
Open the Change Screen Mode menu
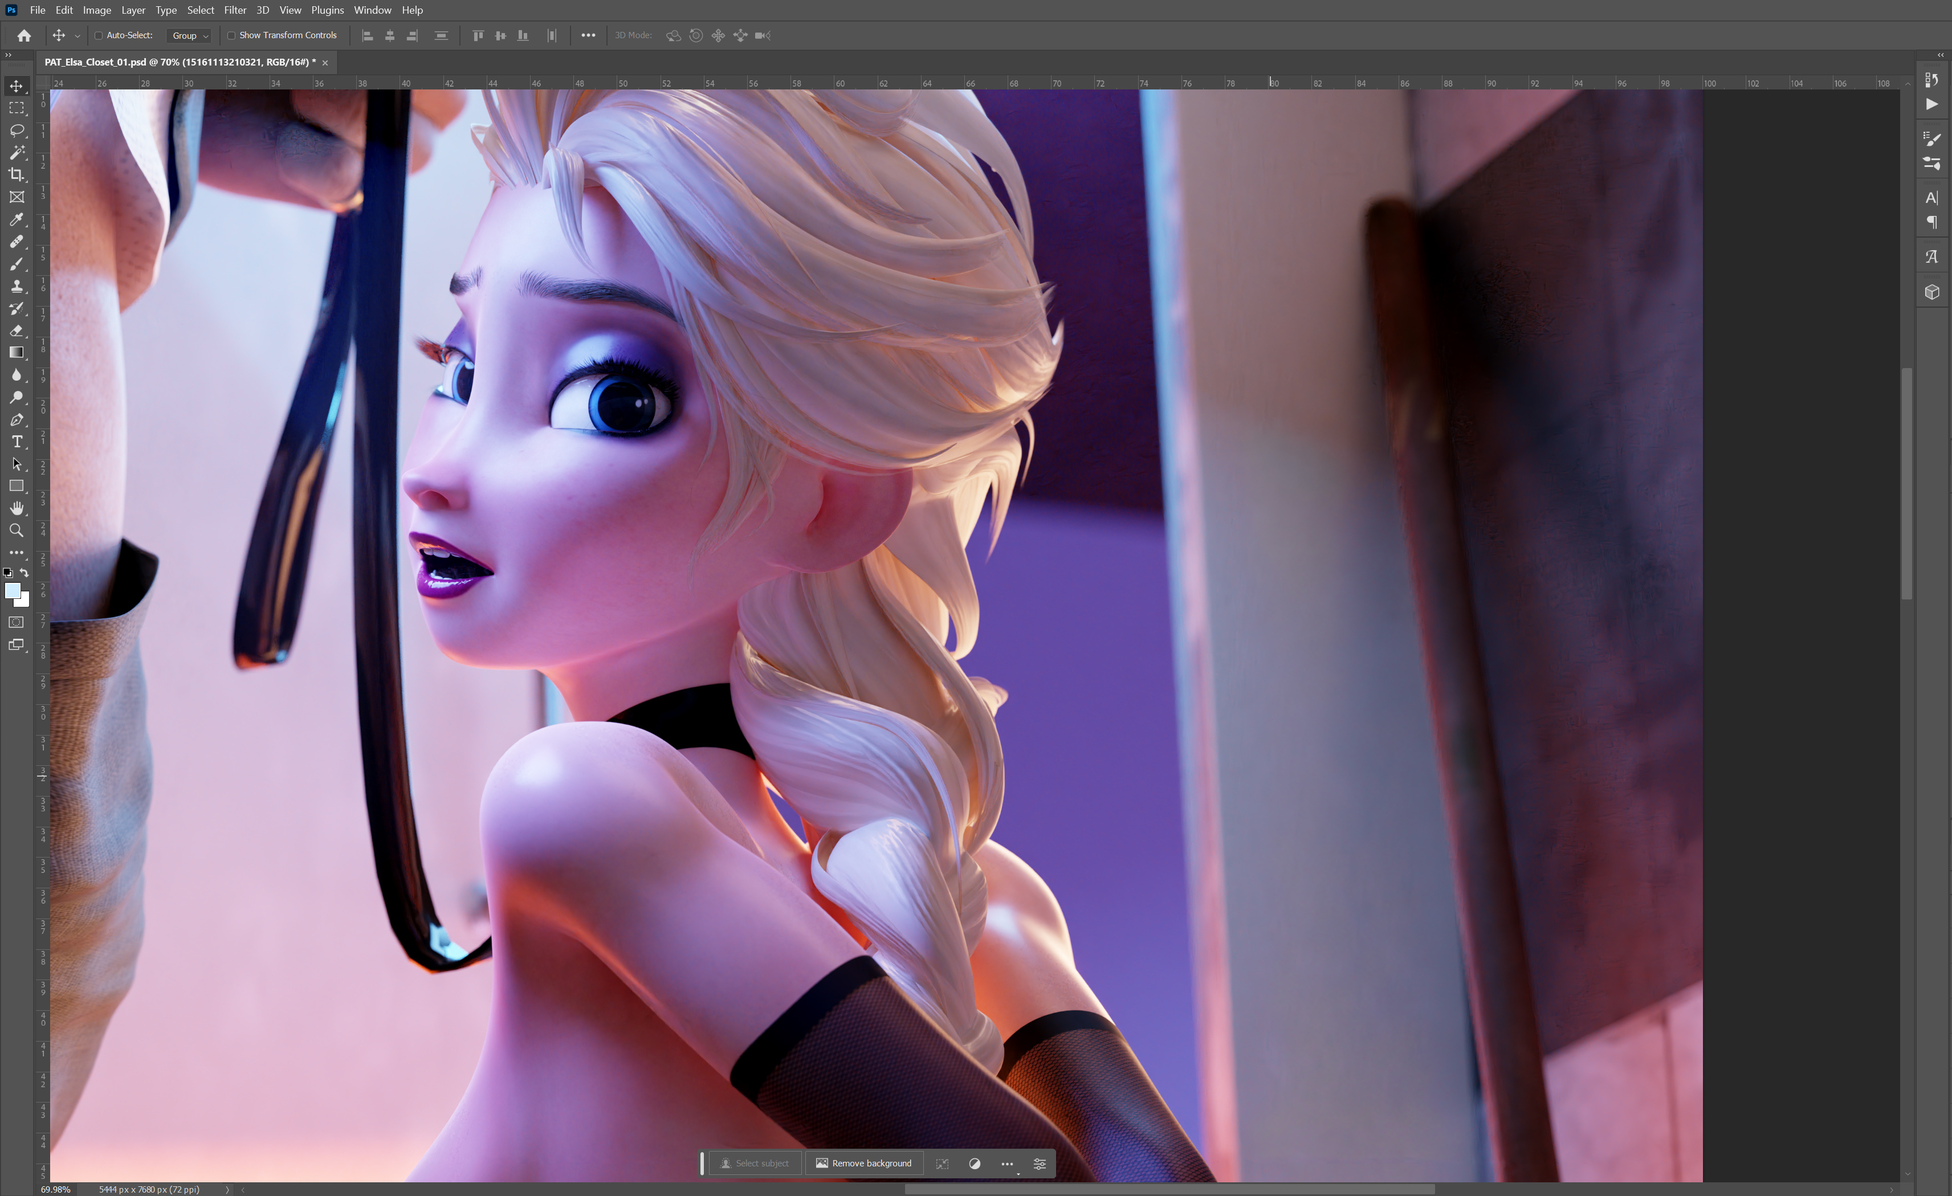[x=17, y=645]
